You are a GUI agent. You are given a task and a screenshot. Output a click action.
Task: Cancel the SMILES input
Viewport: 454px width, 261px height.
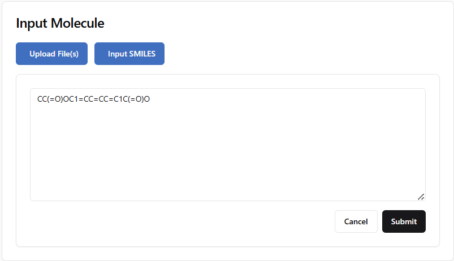coord(356,221)
